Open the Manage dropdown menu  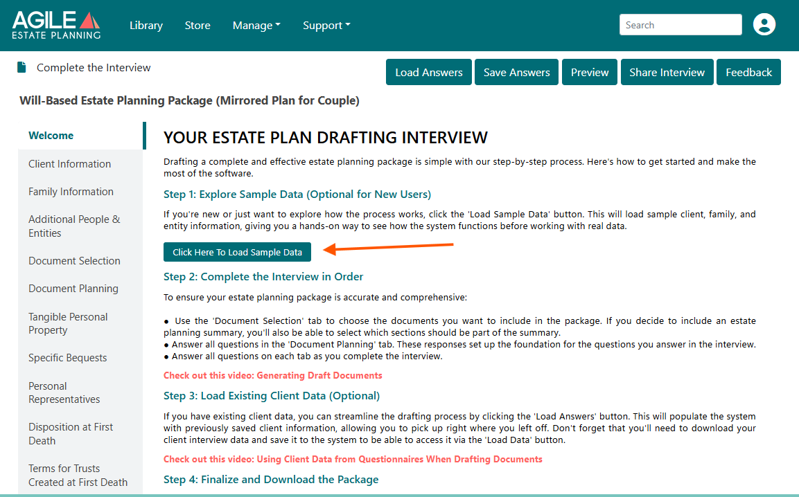(x=256, y=25)
